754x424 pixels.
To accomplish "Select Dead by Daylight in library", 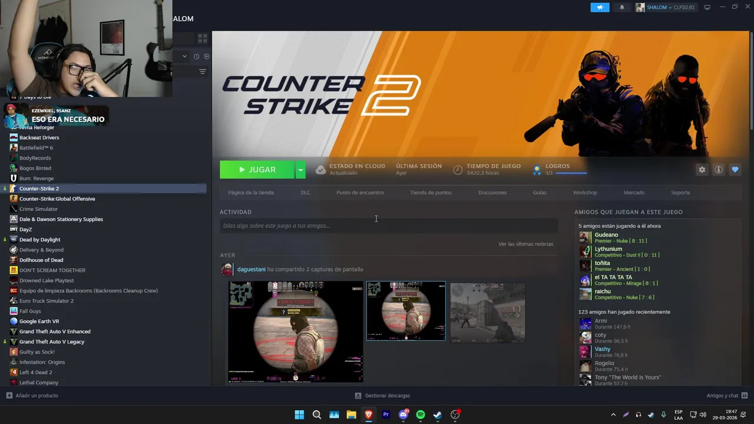I will pyautogui.click(x=40, y=240).
